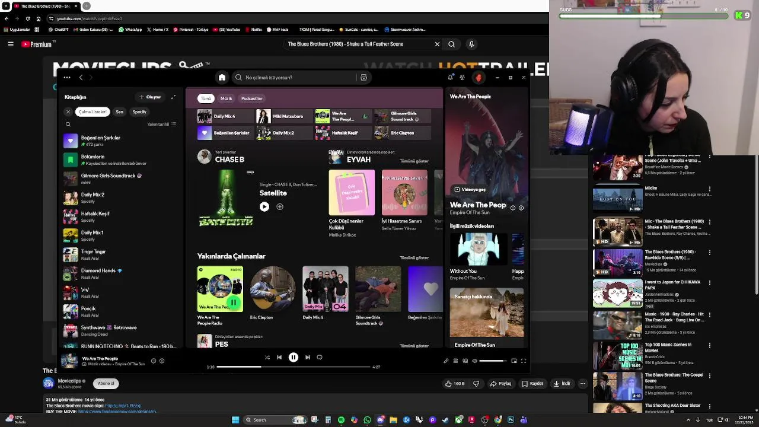Click the YouTube search magnifier button

[451, 44]
